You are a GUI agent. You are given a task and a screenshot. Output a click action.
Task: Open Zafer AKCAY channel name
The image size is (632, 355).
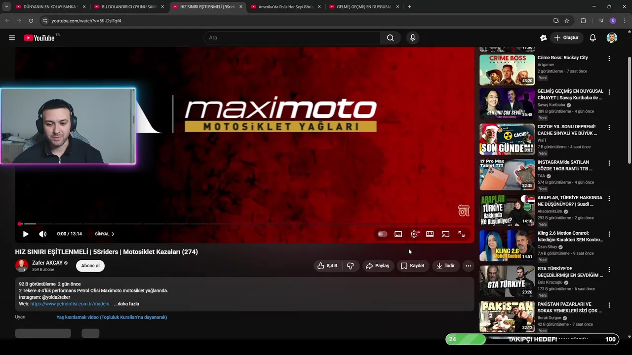click(47, 263)
